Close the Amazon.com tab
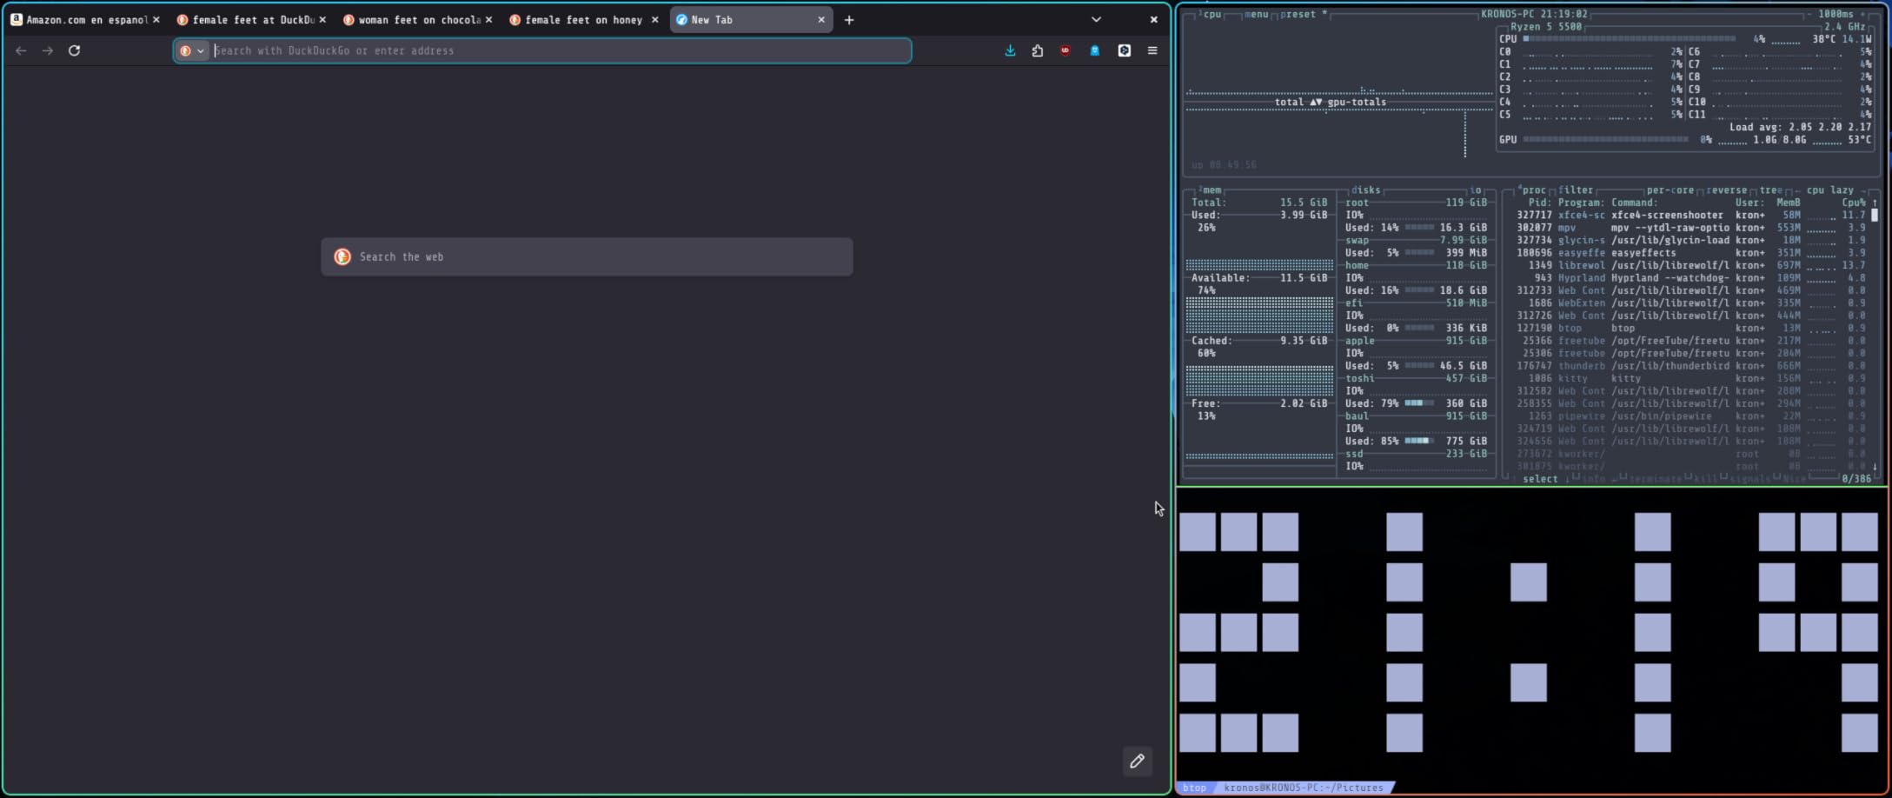1892x798 pixels. [x=156, y=20]
